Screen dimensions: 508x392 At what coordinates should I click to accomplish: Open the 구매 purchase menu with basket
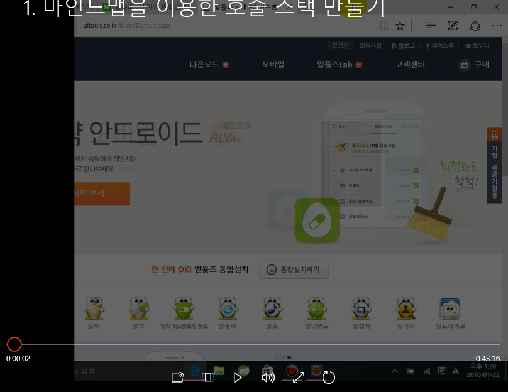[x=473, y=65]
